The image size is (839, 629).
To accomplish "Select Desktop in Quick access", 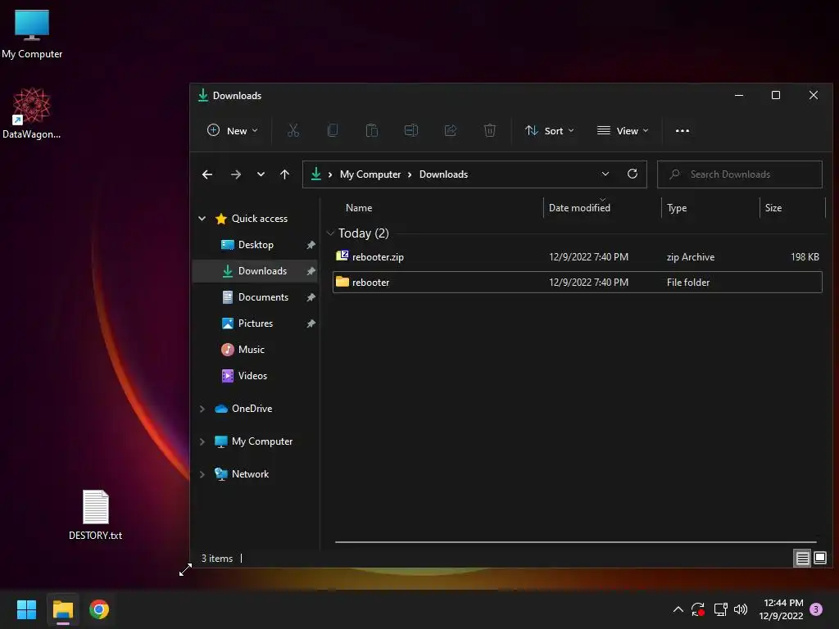I will 256,244.
